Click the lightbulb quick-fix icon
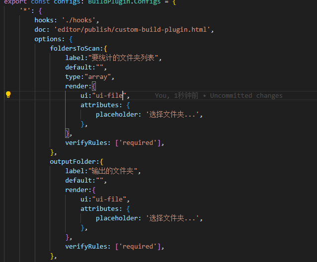The width and height of the screenshot is (317, 262). (8, 94)
